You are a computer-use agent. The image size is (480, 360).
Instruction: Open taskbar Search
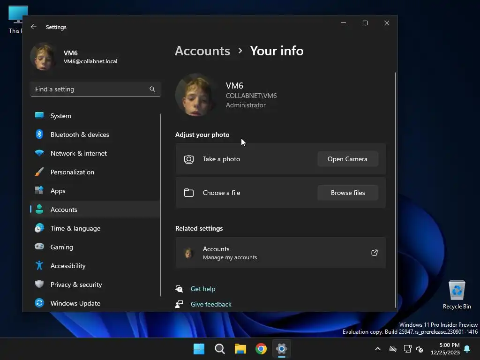220,349
